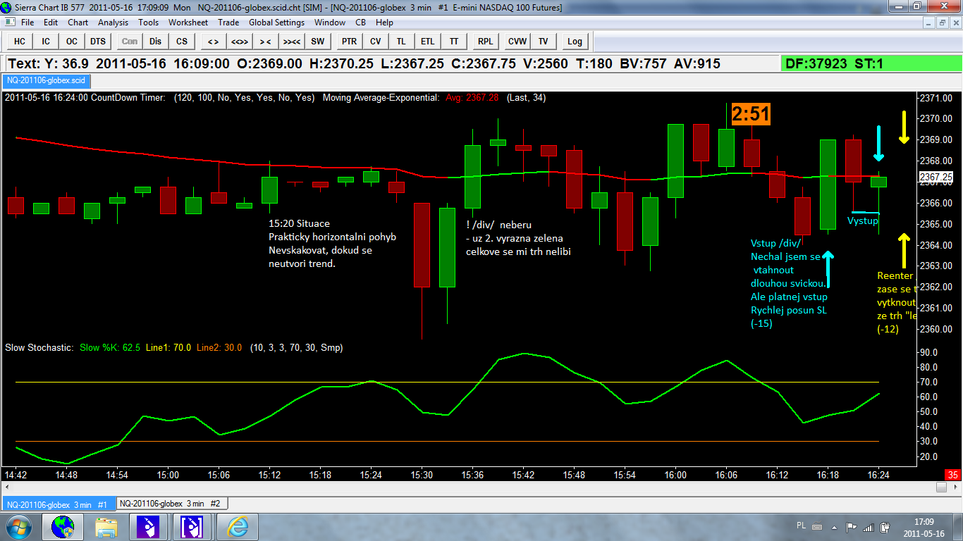
Task: Open the Action Center flag icon
Action: (x=852, y=527)
